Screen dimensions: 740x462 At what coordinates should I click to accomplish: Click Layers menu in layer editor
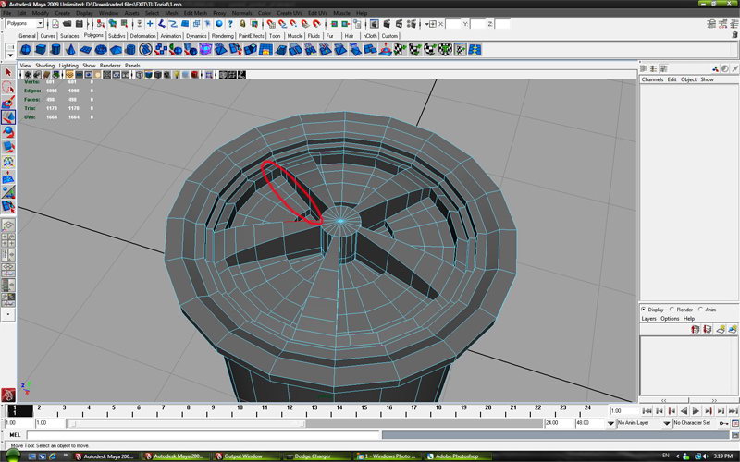point(649,318)
